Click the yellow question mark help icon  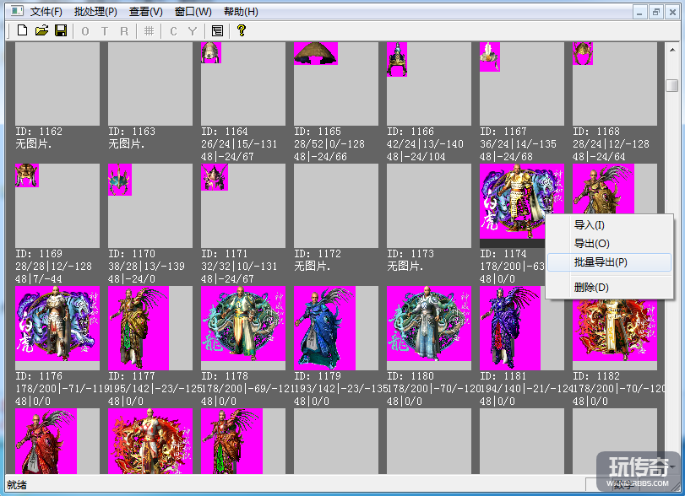pyautogui.click(x=242, y=30)
